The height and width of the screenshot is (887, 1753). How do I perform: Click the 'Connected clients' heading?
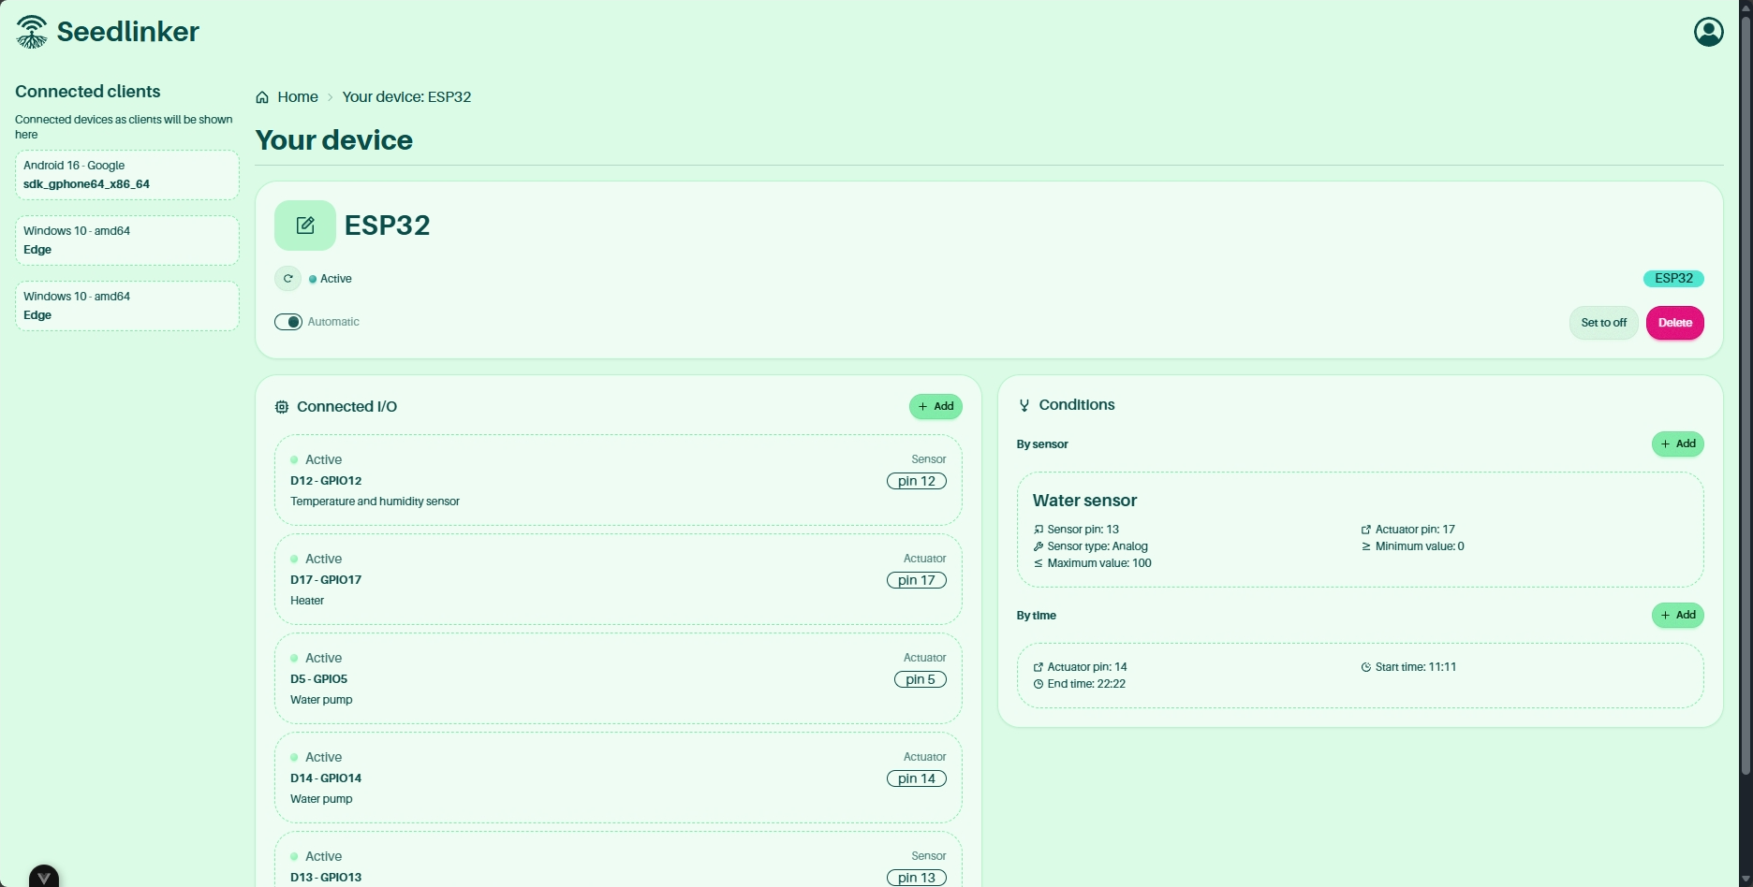pos(88,92)
